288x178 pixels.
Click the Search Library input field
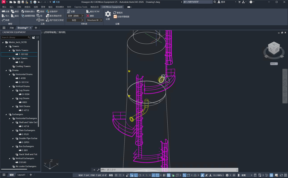pos(16,37)
